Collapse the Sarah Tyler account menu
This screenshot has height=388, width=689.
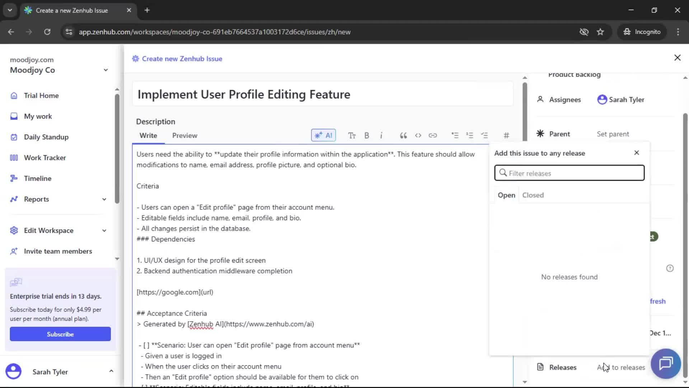(111, 371)
